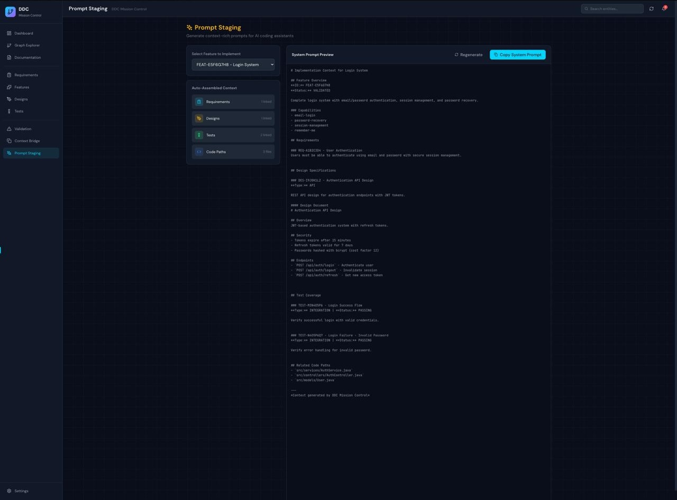Open the Select Feature to Implement dropdown

pyautogui.click(x=233, y=64)
